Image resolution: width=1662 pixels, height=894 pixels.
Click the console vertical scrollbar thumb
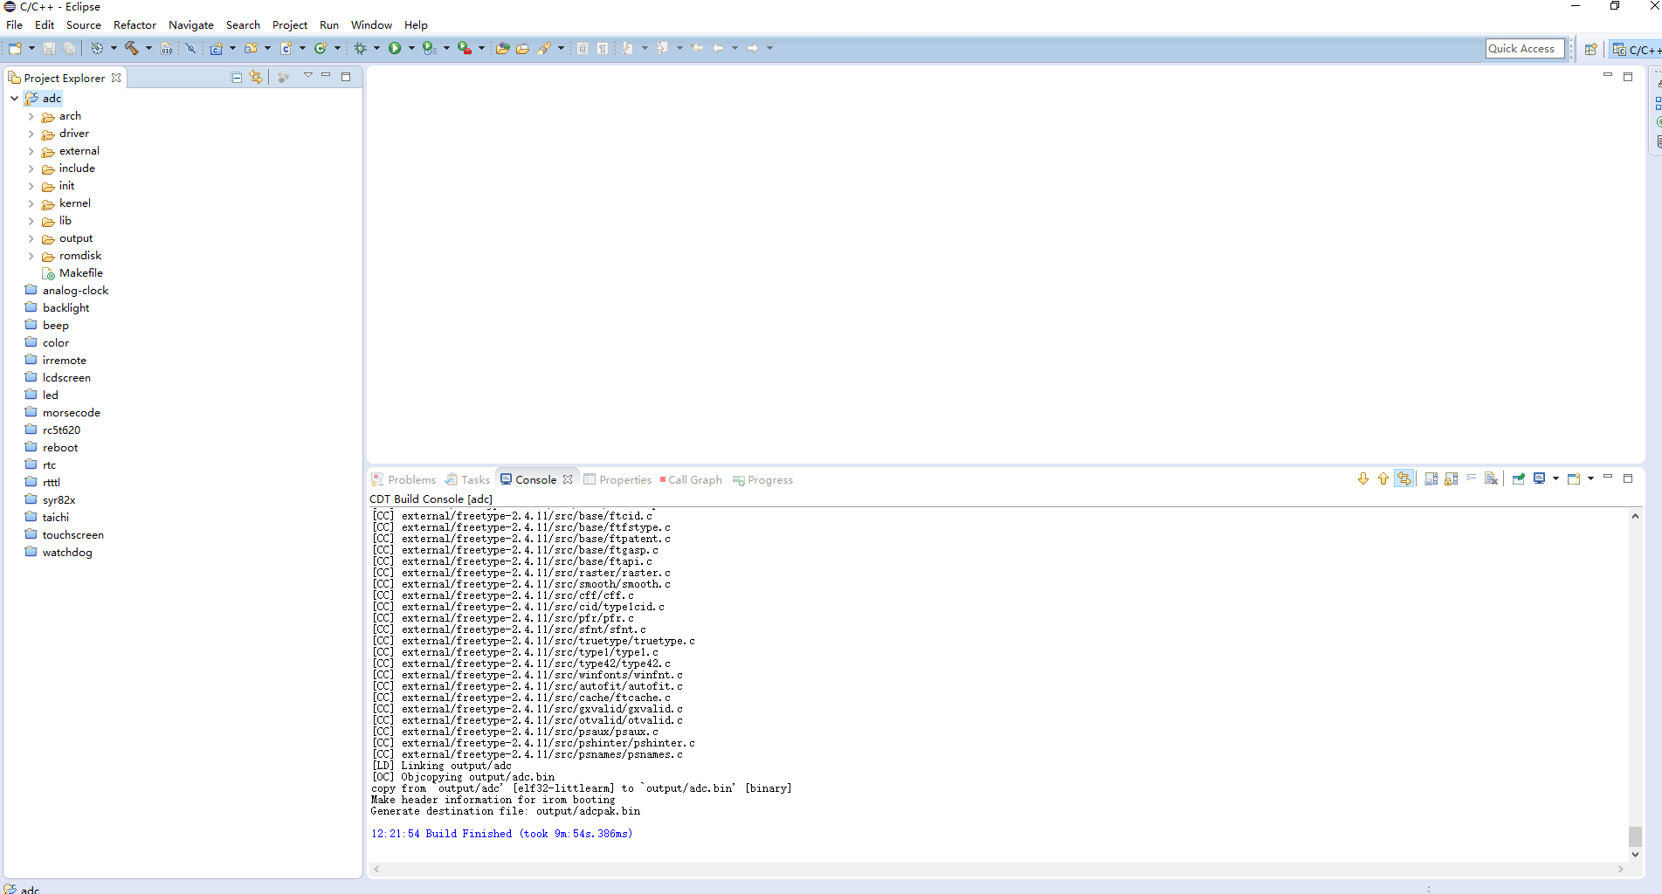1635,836
